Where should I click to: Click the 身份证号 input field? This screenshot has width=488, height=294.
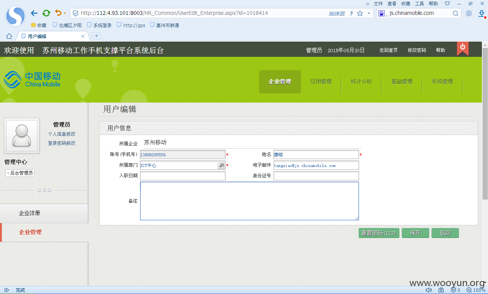coord(316,176)
